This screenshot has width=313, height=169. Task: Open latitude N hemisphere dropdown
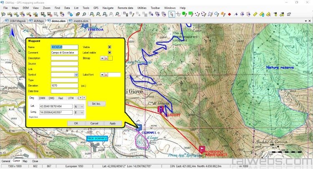[82, 107]
